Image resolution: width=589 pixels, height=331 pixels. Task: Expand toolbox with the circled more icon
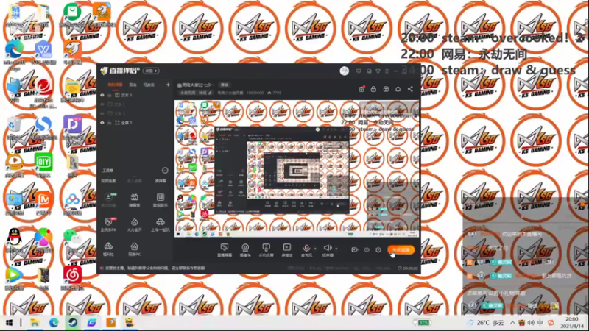click(165, 171)
